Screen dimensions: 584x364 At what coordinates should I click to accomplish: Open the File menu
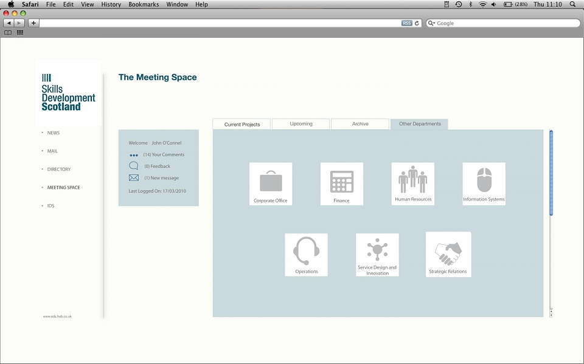[50, 4]
